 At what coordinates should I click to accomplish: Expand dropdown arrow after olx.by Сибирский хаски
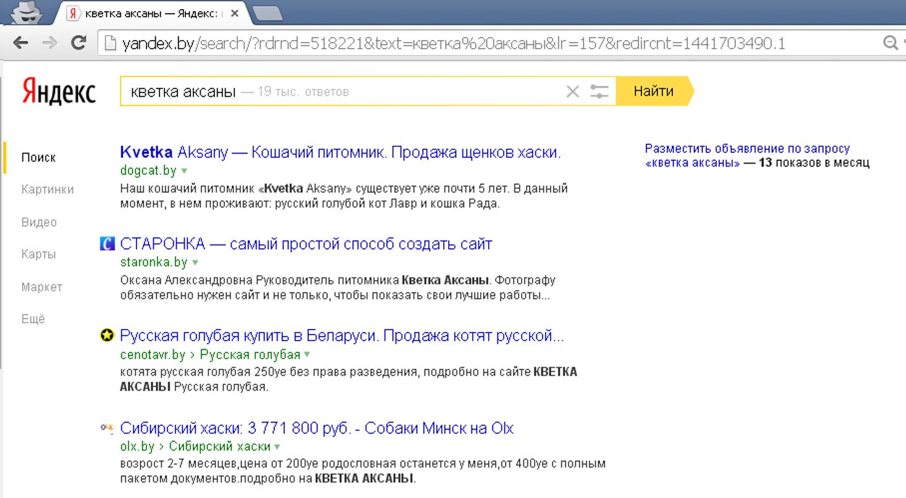pyautogui.click(x=277, y=447)
